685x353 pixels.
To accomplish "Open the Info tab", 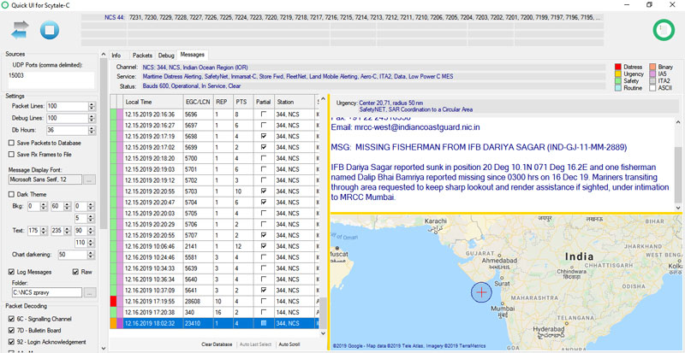I will [116, 56].
